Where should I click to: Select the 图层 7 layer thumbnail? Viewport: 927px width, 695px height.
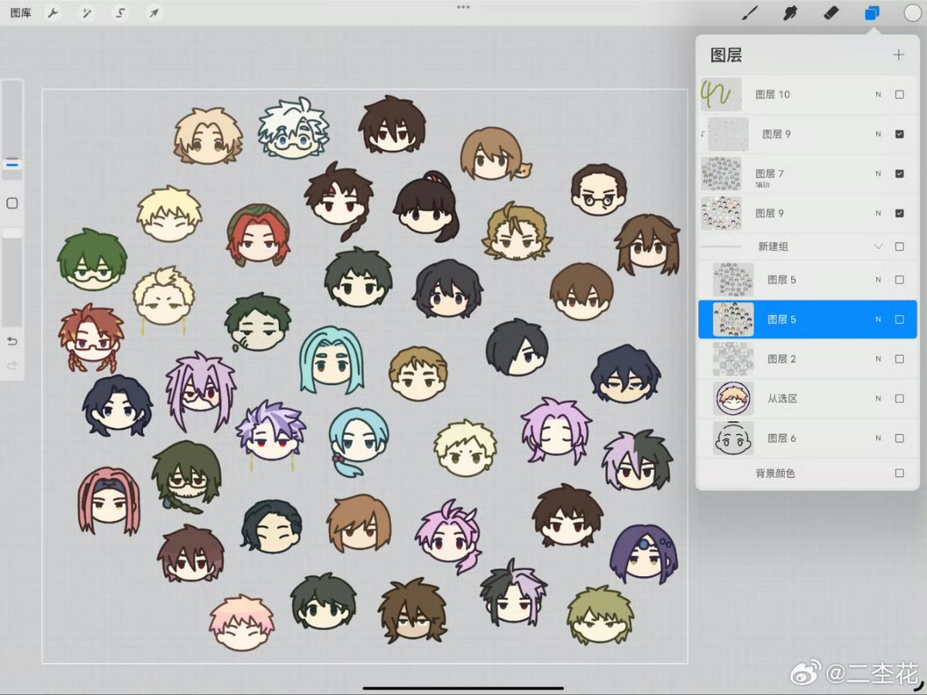pyautogui.click(x=721, y=174)
